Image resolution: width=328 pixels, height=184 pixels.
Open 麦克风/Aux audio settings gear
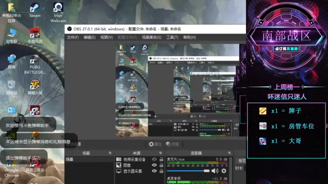224,171
